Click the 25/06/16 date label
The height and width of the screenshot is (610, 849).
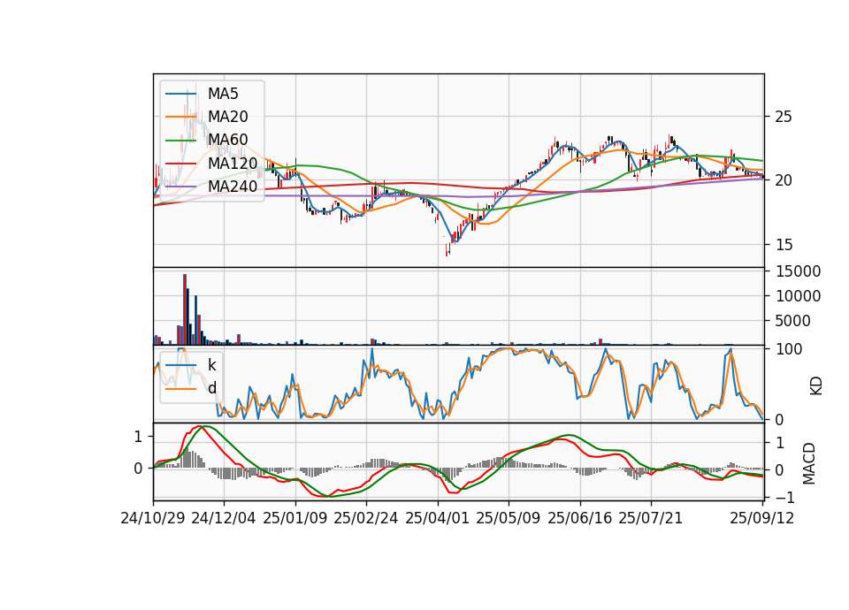click(580, 518)
